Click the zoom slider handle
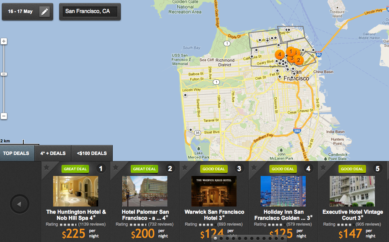The image size is (389, 242). (x=4, y=74)
